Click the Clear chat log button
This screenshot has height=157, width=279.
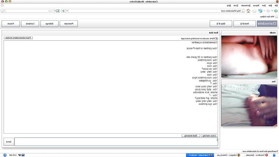click(x=210, y=136)
